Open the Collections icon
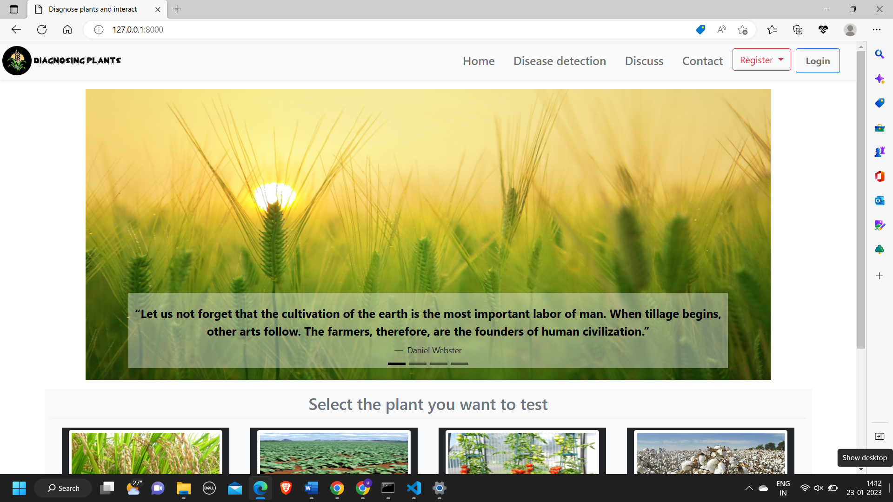Image resolution: width=893 pixels, height=502 pixels. 798,30
